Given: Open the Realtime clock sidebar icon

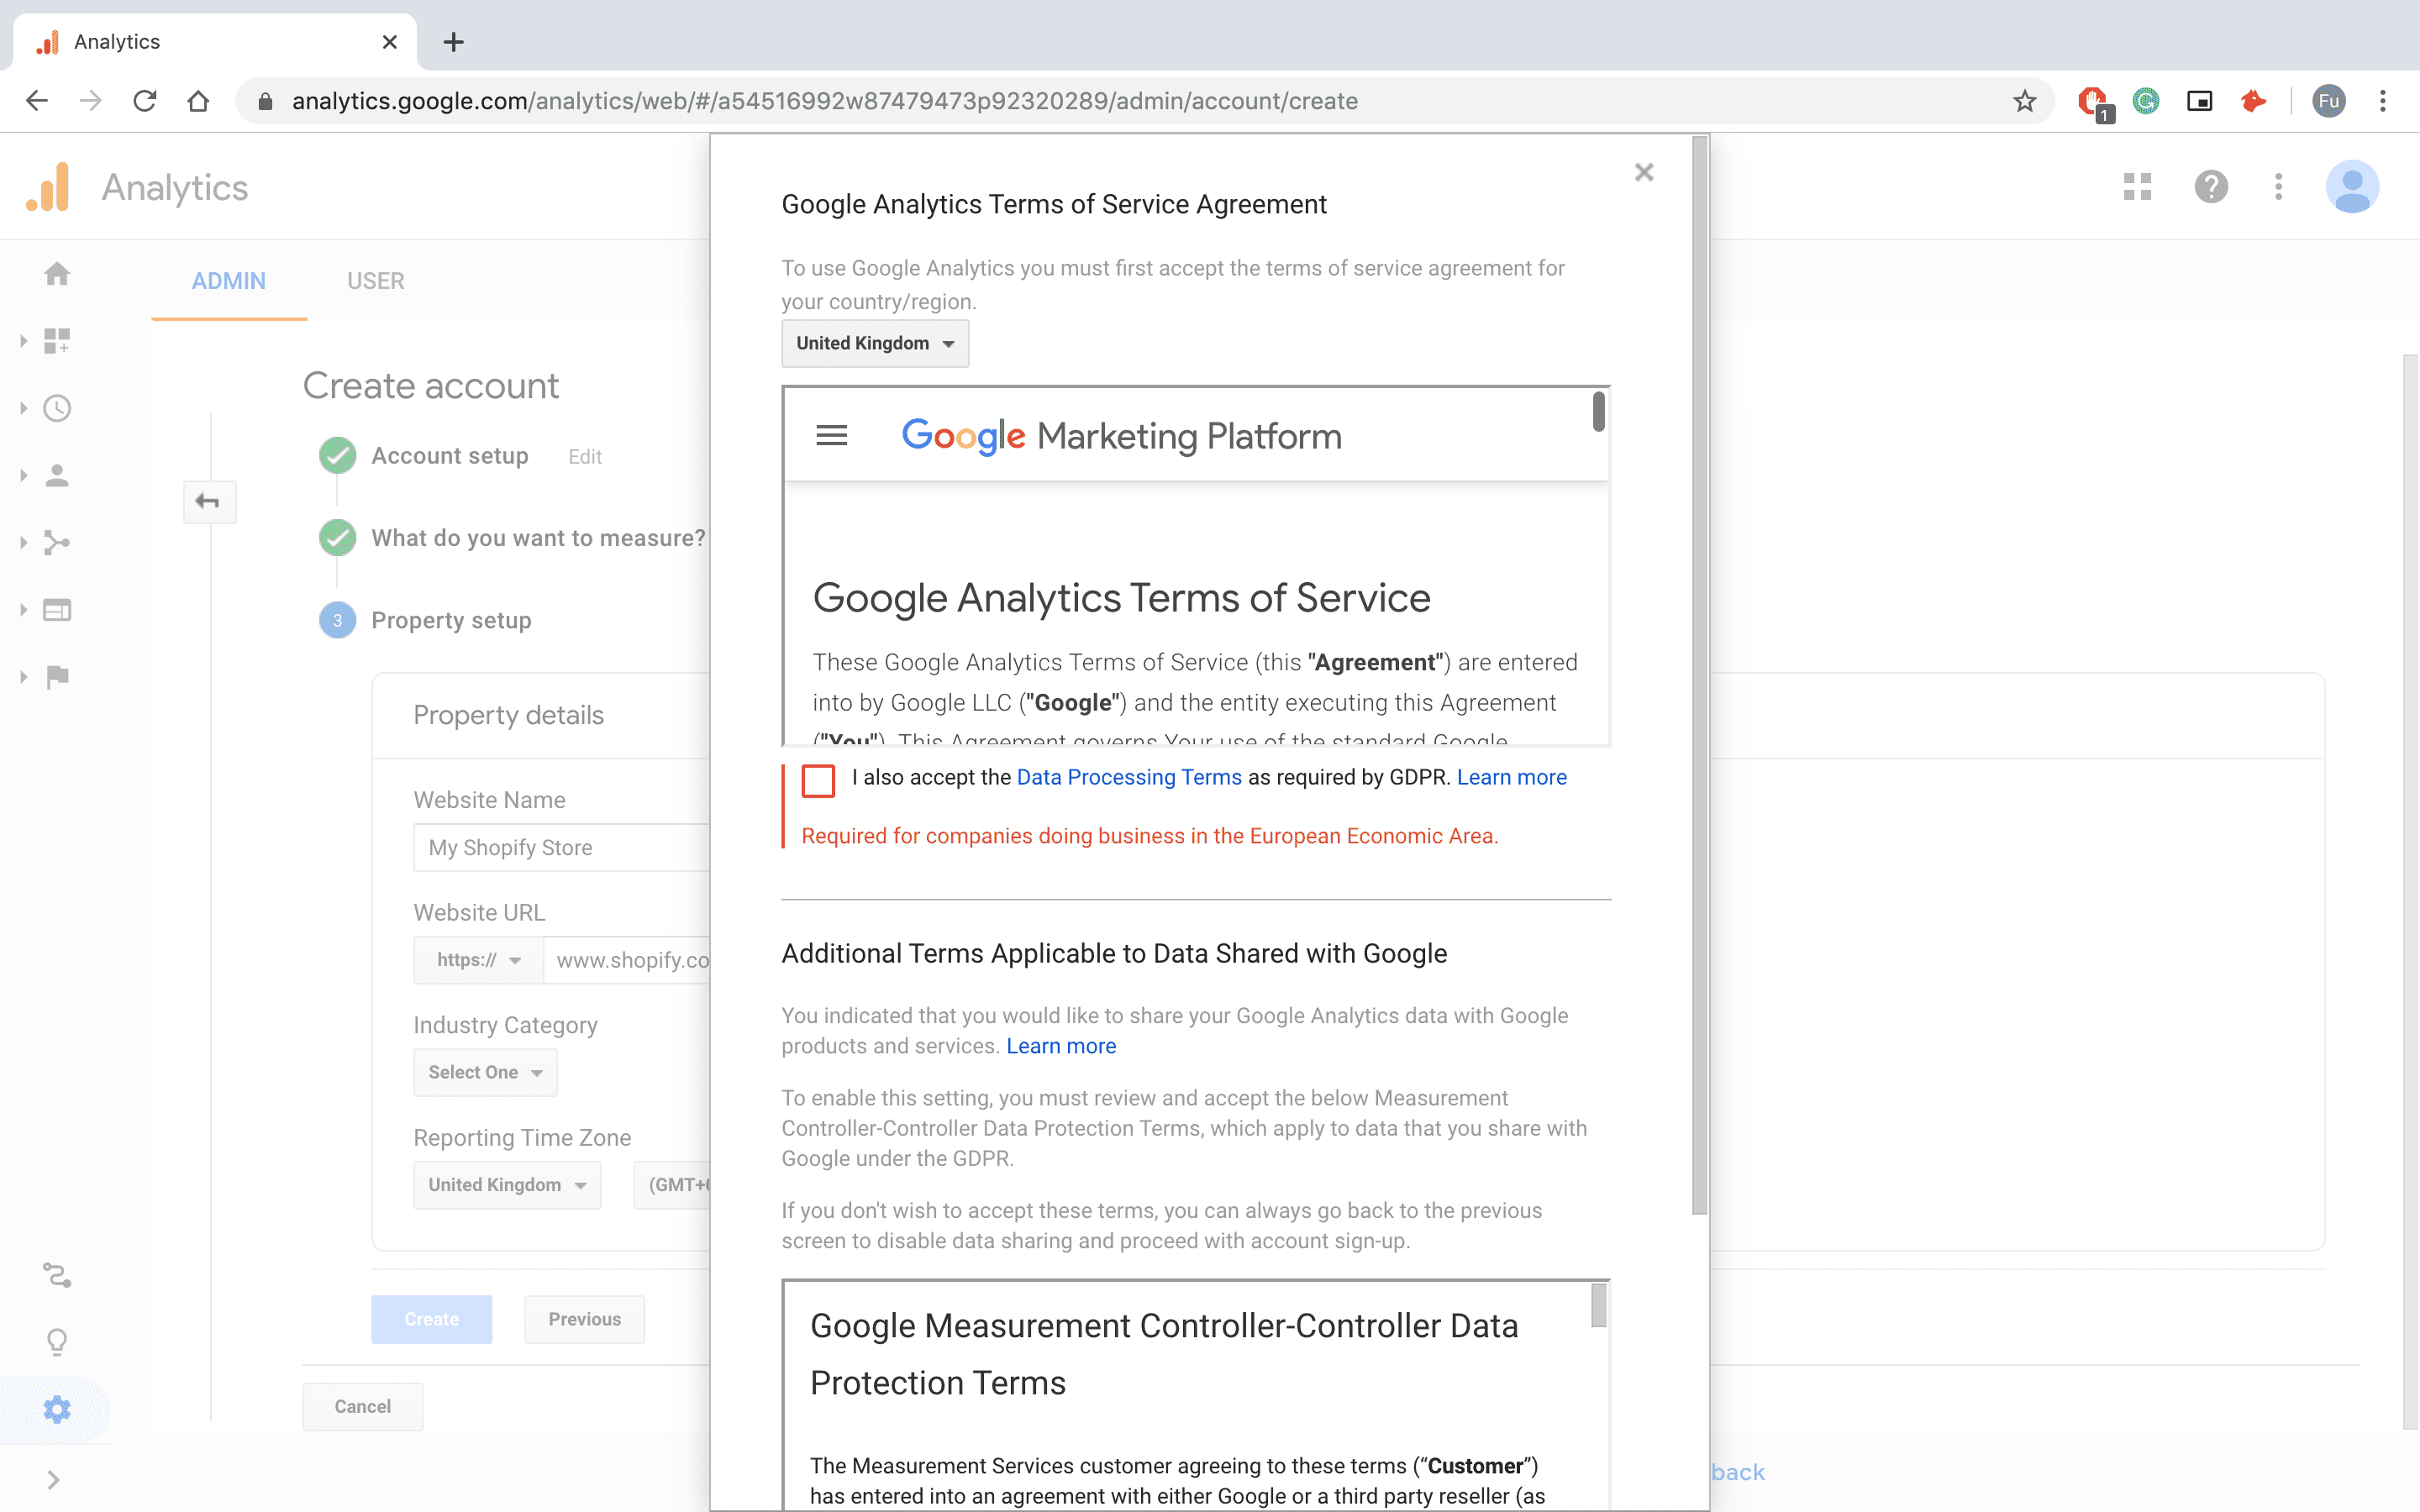Looking at the screenshot, I should pos(57,408).
